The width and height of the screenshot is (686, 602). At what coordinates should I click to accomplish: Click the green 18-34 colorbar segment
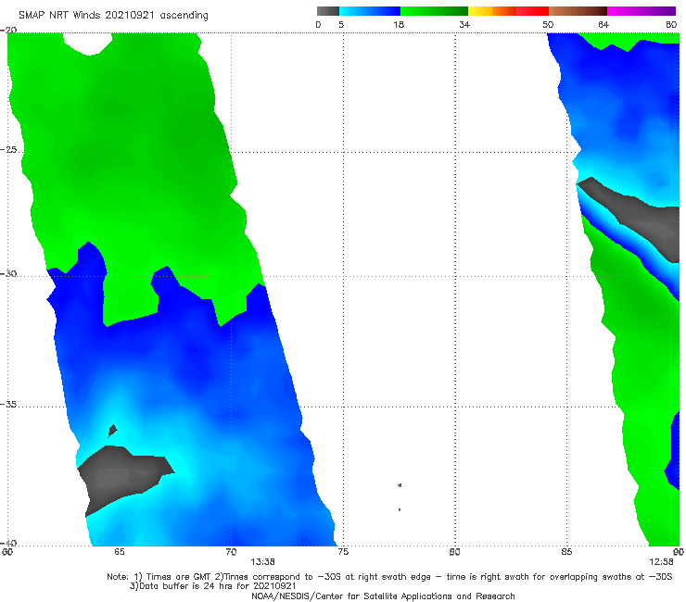434,11
